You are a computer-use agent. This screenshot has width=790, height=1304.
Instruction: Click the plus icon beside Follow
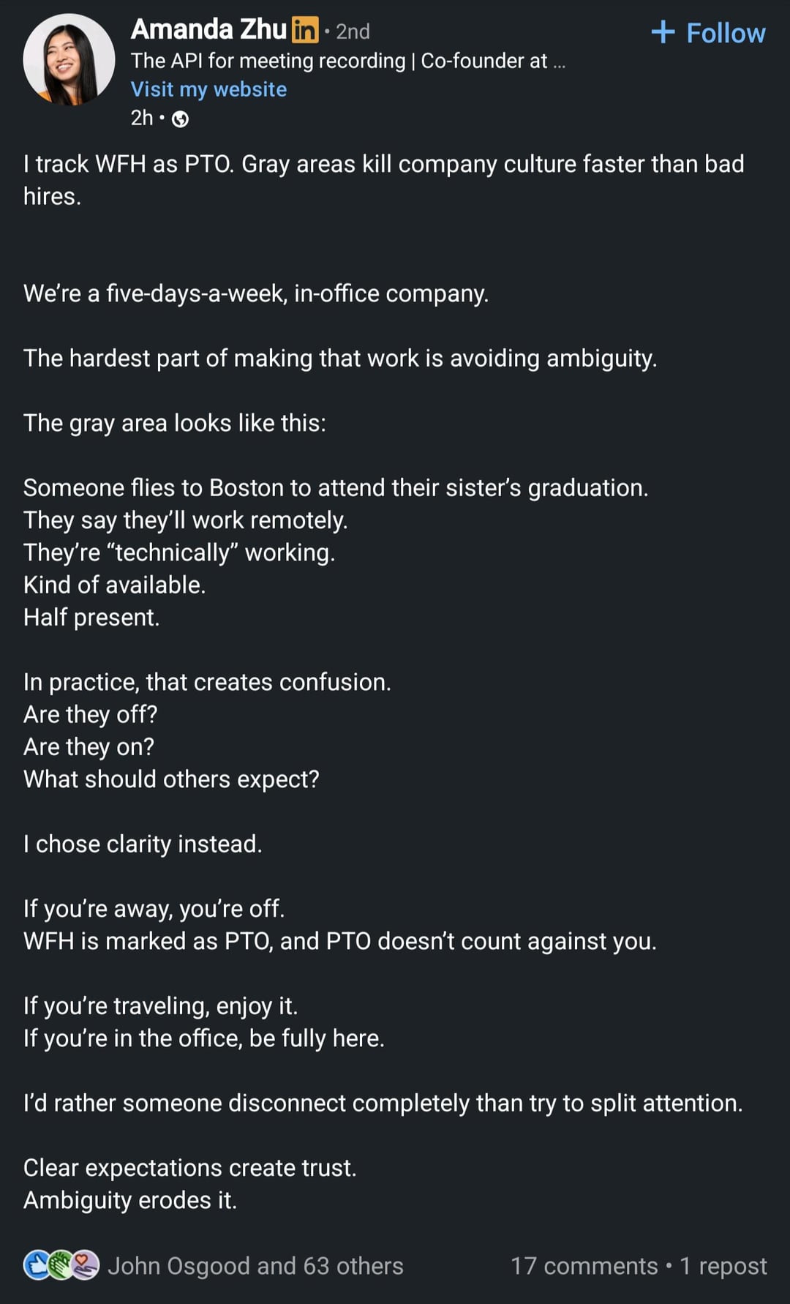pos(663,32)
